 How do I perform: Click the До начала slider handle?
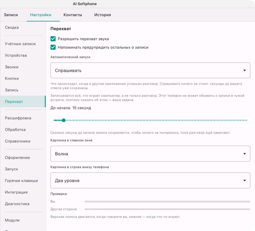pos(64,120)
